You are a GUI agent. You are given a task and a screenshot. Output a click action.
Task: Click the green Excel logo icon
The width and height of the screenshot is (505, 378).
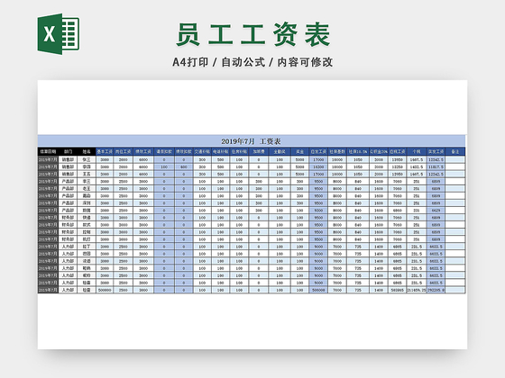[x=59, y=34]
